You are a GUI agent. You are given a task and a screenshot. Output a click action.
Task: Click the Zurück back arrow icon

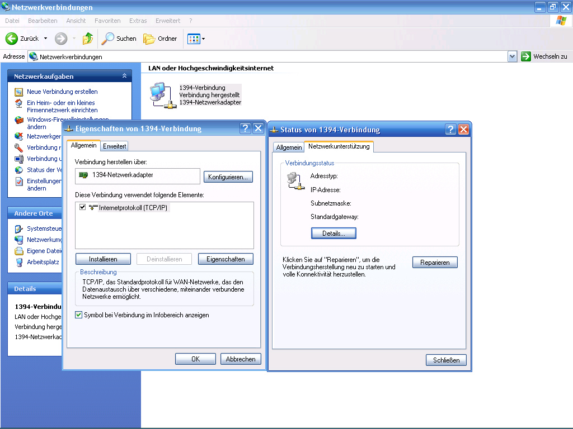click(12, 39)
